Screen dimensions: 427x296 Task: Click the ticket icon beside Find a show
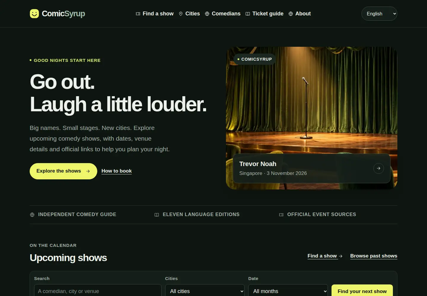point(138,14)
